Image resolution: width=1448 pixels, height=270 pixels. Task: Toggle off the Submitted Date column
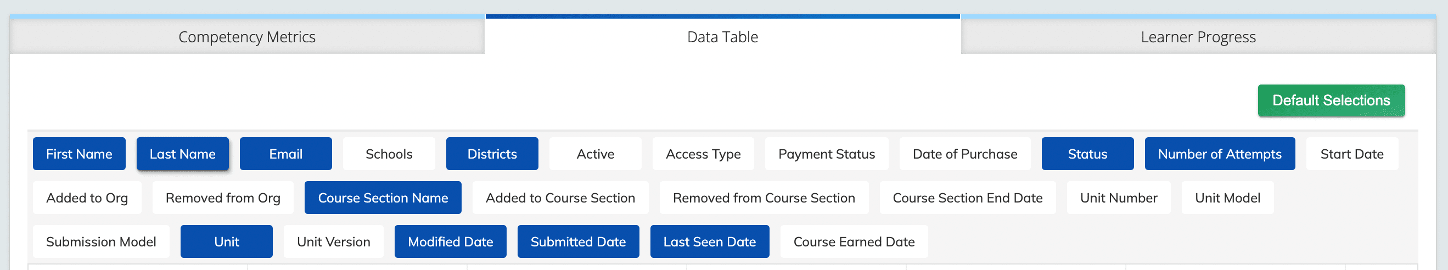click(579, 241)
